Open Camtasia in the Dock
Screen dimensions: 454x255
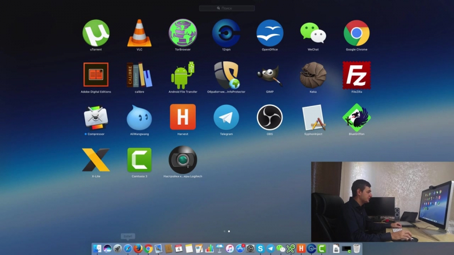tap(321, 249)
